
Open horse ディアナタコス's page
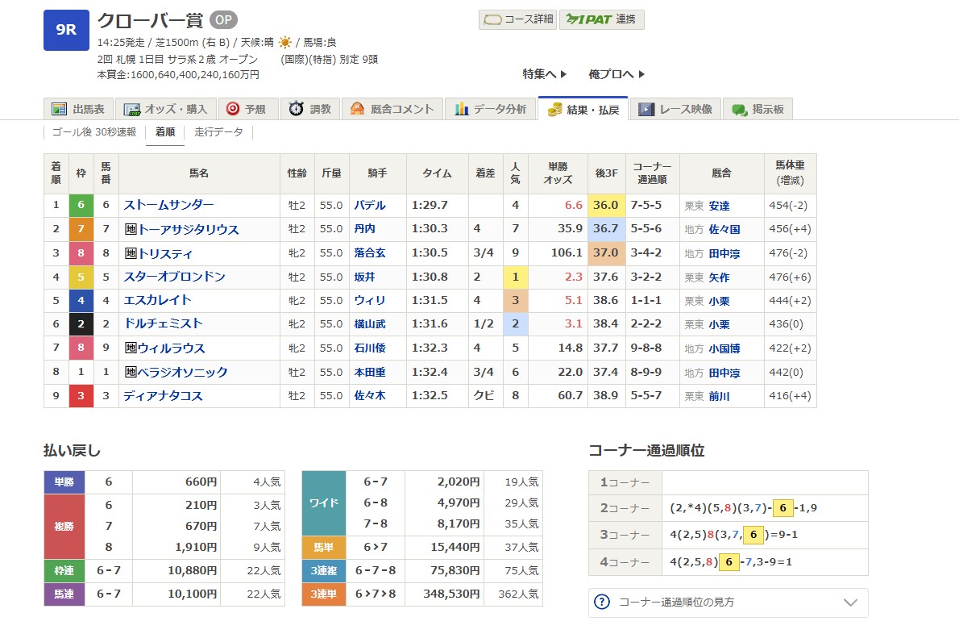(x=163, y=395)
